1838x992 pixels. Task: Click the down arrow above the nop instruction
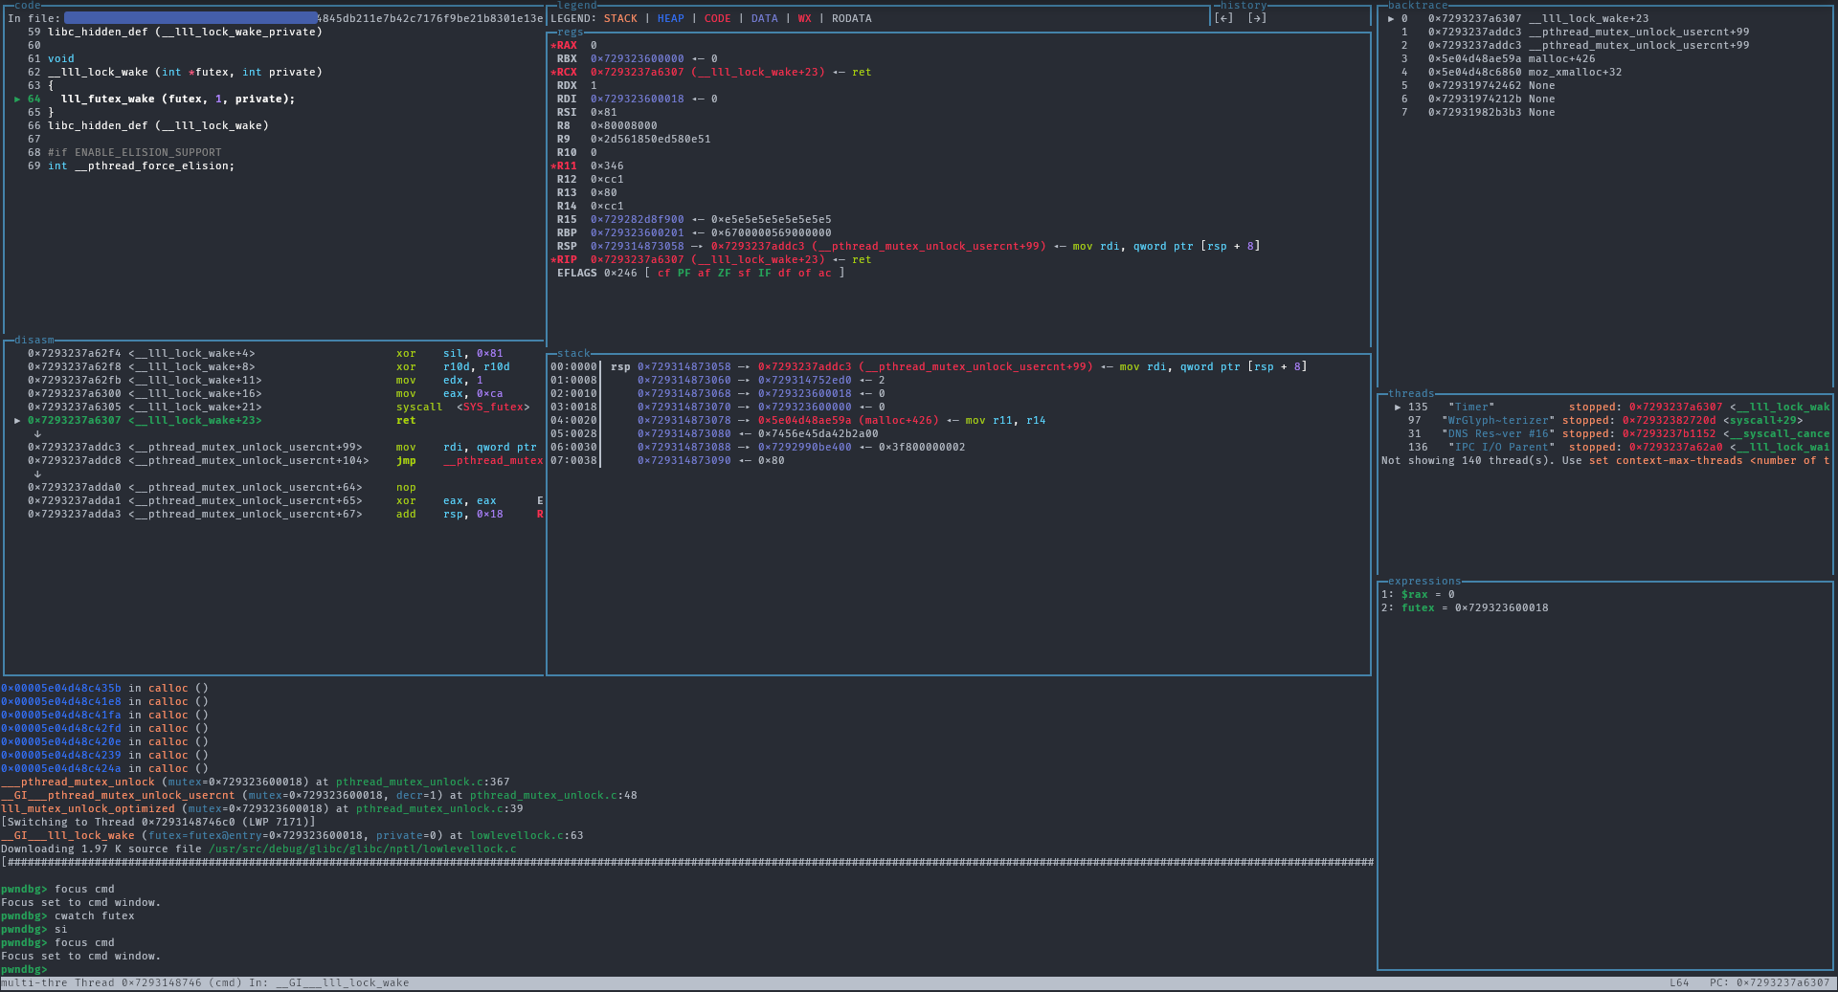pos(37,474)
